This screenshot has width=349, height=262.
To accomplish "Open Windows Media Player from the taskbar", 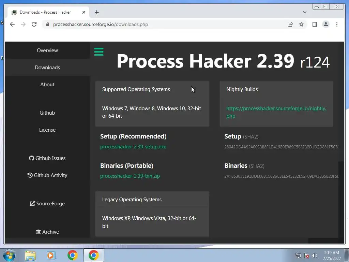I will (51, 255).
